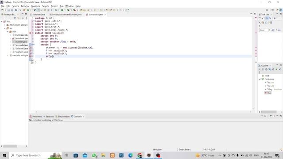Click the Writable status text
Image resolution: width=283 pixels, height=159 pixels.
point(157,149)
